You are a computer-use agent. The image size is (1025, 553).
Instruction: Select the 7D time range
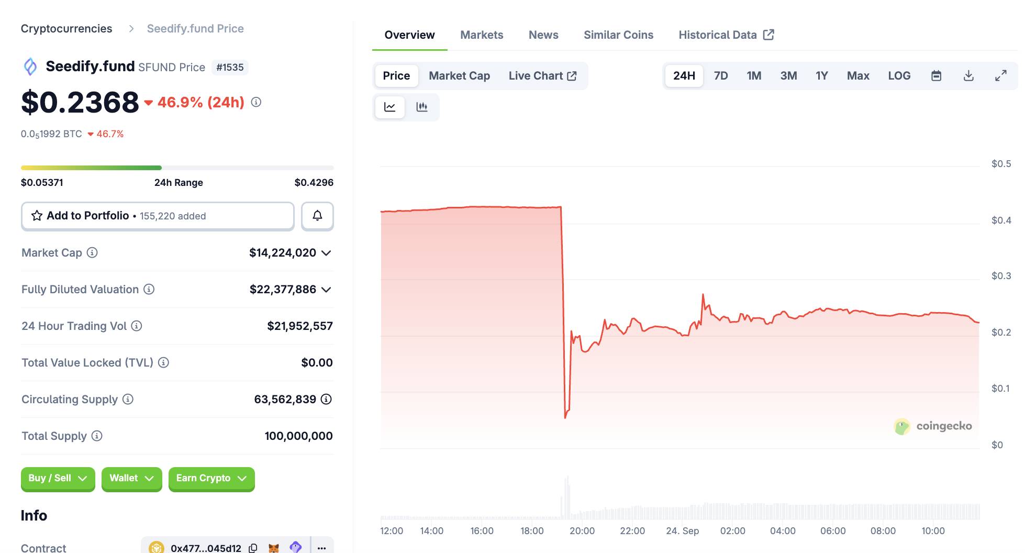point(721,76)
